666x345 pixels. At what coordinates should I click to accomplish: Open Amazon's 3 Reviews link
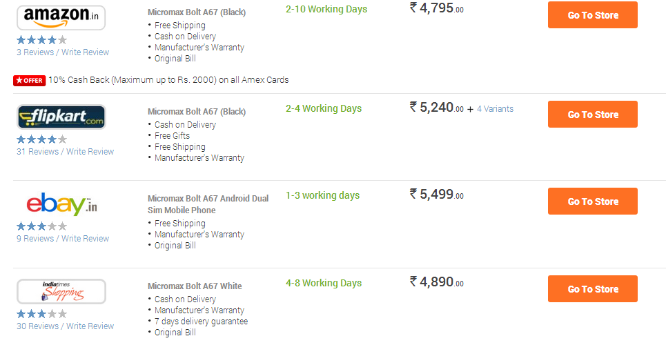click(35, 52)
